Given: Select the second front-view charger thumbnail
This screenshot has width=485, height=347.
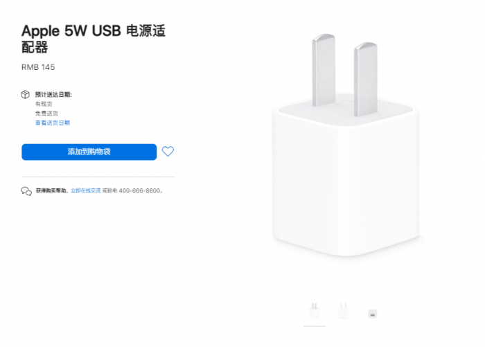Looking at the screenshot, I should [344, 311].
